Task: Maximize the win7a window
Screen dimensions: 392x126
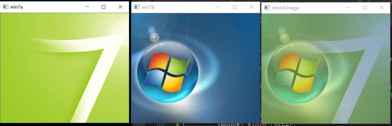Action: [x=104, y=7]
